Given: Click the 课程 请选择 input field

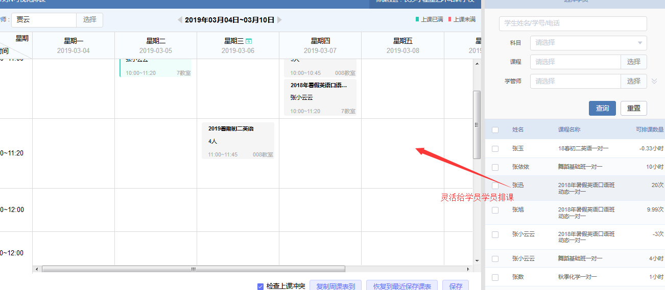Looking at the screenshot, I should (x=575, y=62).
